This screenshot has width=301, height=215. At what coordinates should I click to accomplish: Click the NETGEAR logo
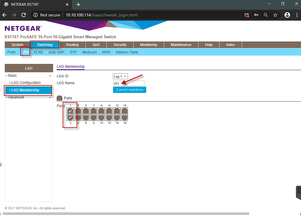[x=23, y=28]
